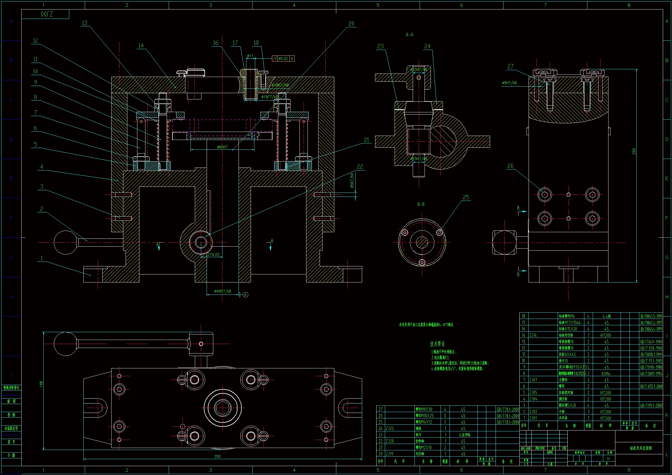Click the ZJ14 code cell in parts list
The width and height of the screenshot is (672, 475).
(533, 335)
